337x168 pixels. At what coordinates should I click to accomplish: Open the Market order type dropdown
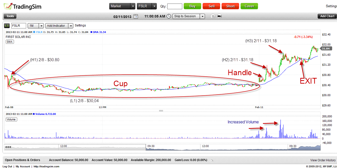[133, 6]
